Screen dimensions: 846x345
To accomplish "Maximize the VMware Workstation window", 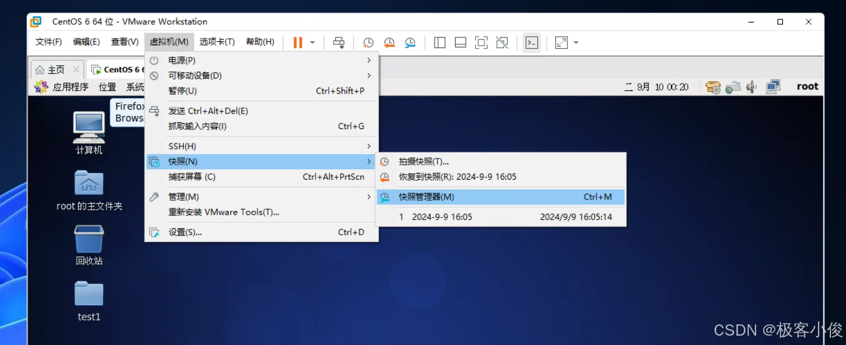I will [780, 21].
